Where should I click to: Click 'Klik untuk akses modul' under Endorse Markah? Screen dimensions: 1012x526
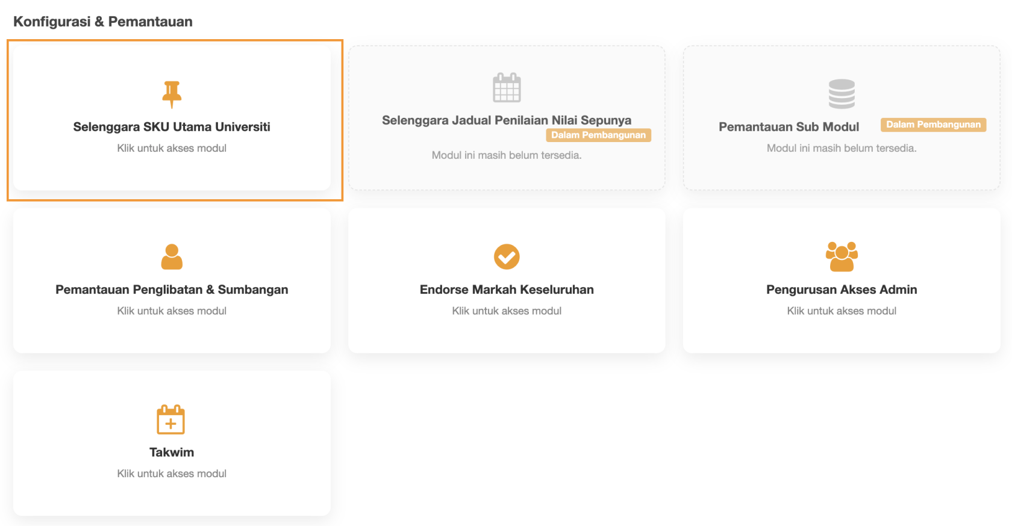point(507,311)
